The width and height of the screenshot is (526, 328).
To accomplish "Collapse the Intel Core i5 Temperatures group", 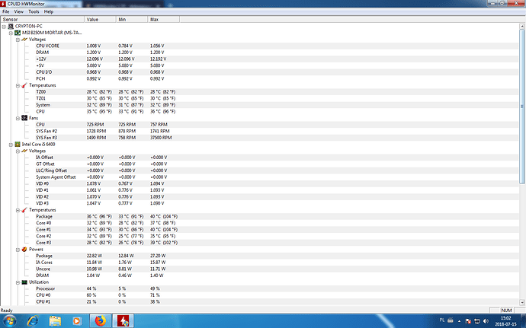I will [x=18, y=209].
